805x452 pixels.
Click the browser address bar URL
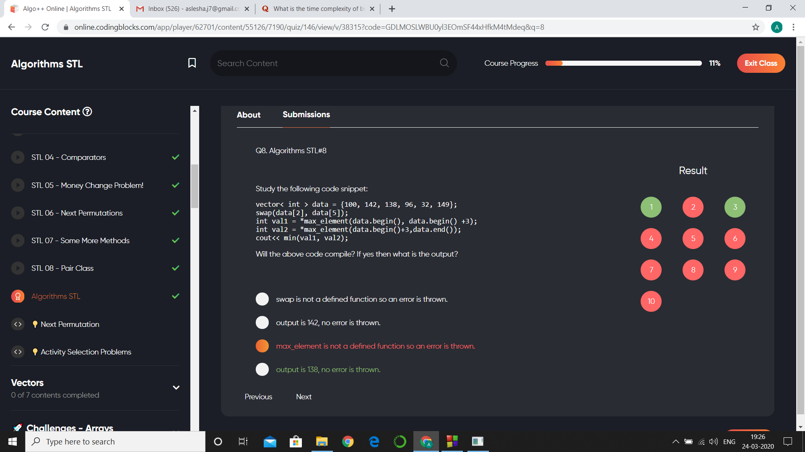(309, 27)
